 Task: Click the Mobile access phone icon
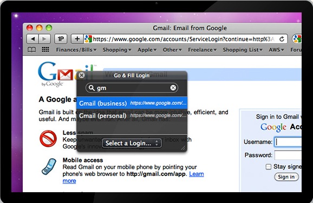49,166
